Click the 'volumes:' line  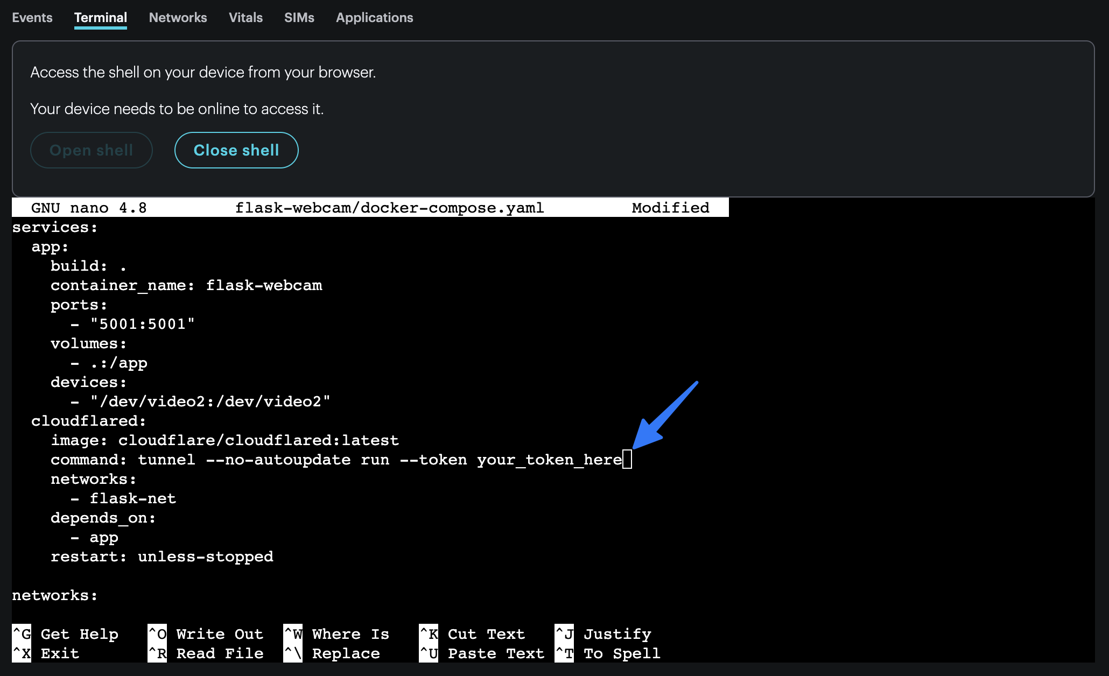(x=89, y=343)
